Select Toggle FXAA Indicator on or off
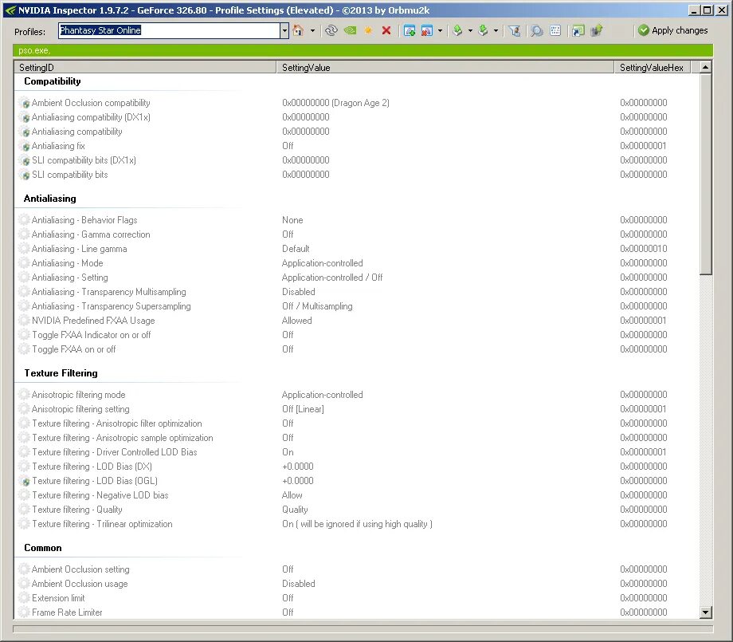The image size is (733, 642). (357, 335)
